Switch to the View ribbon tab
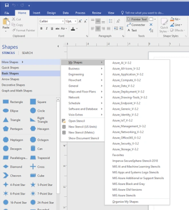 tap(111, 13)
